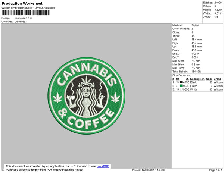Click the Up value 48.5 mm
The image size is (224, 173).
[x=196, y=47]
